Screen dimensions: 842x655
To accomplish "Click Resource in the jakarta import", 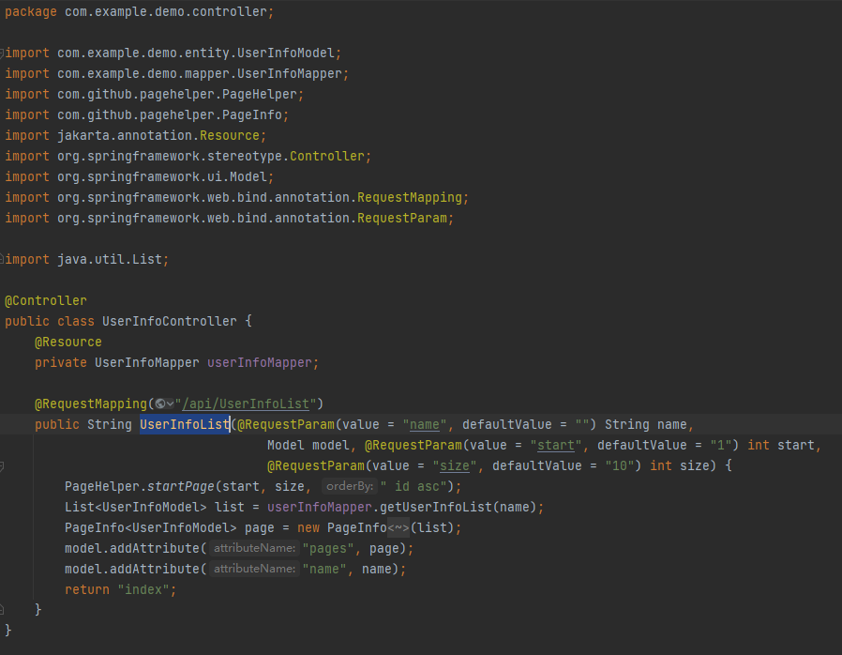I will pyautogui.click(x=230, y=135).
